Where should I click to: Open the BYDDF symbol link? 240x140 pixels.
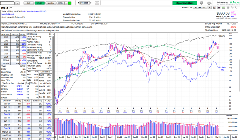click(20, 89)
